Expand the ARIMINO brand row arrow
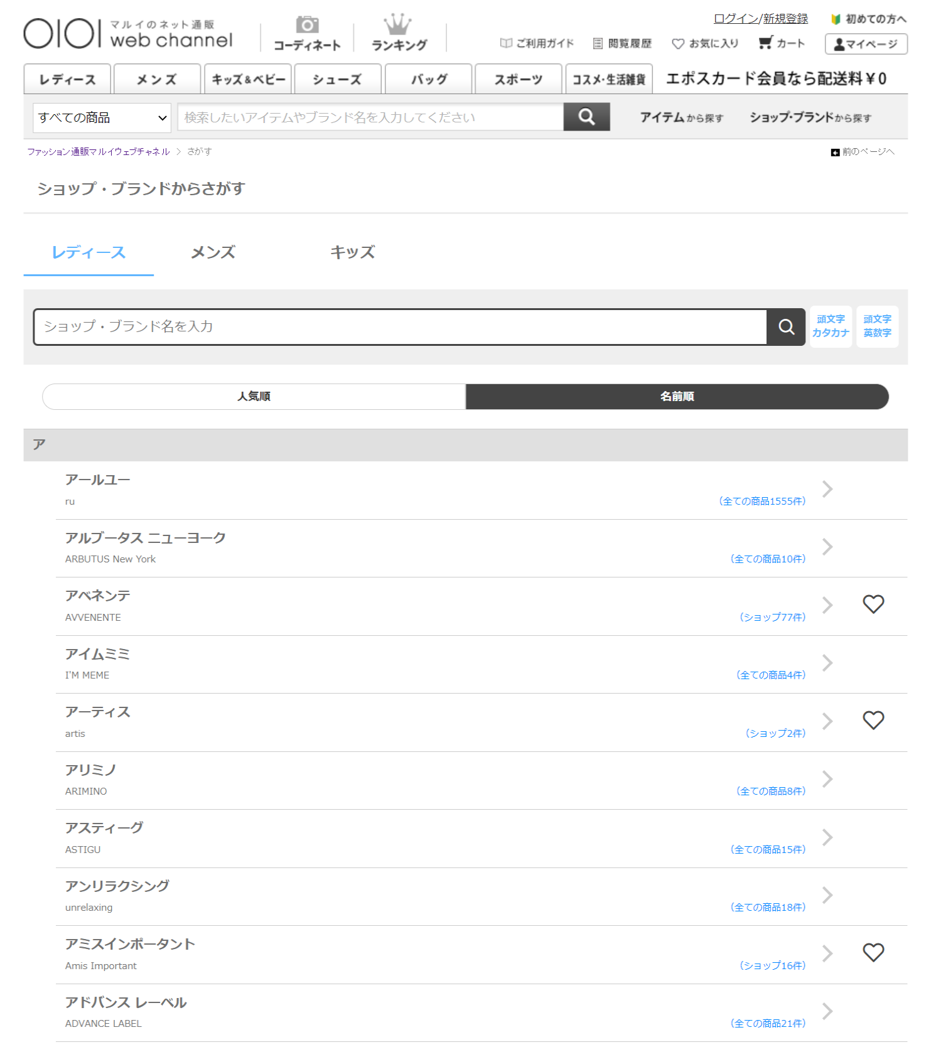The width and height of the screenshot is (931, 1052). [x=827, y=780]
